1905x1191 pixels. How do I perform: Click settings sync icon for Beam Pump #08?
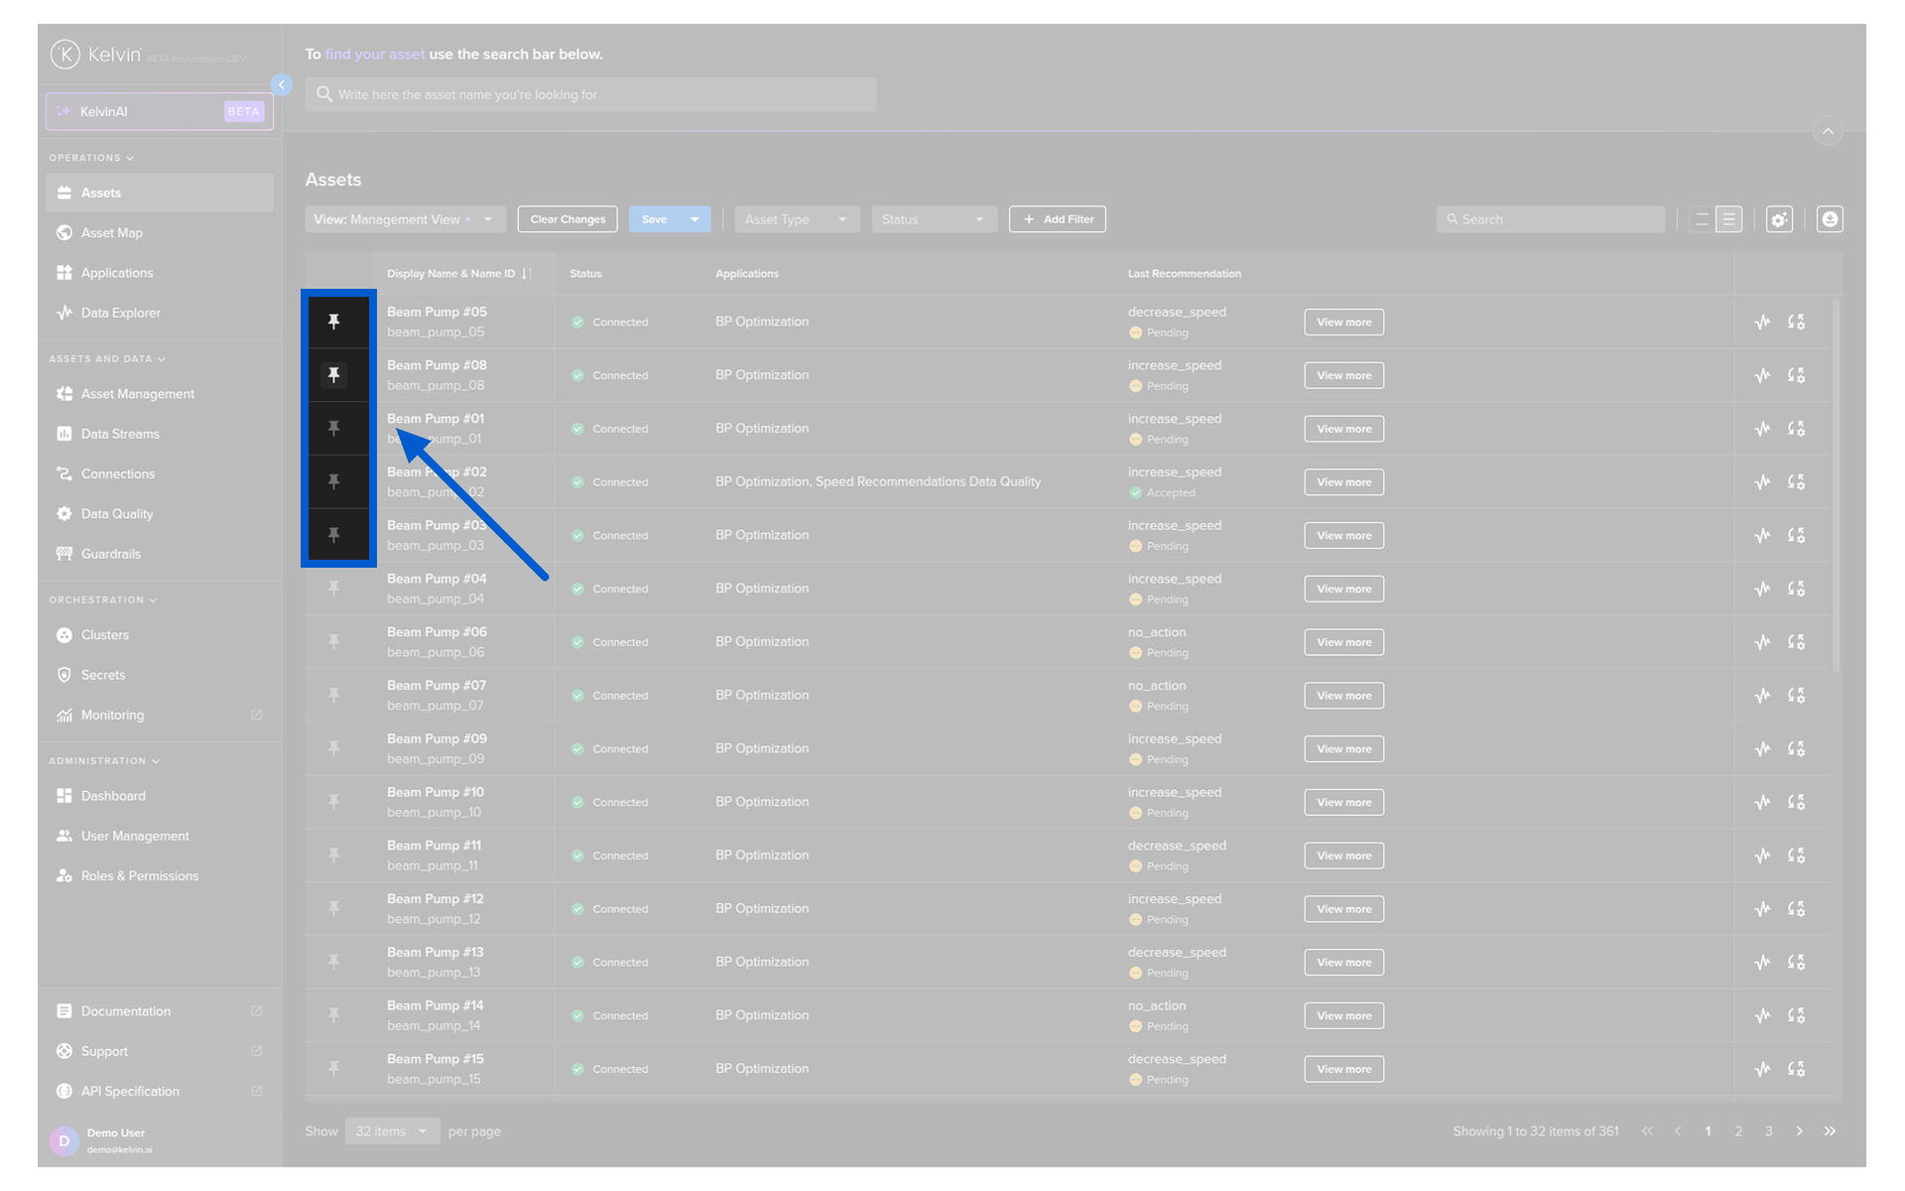1796,375
